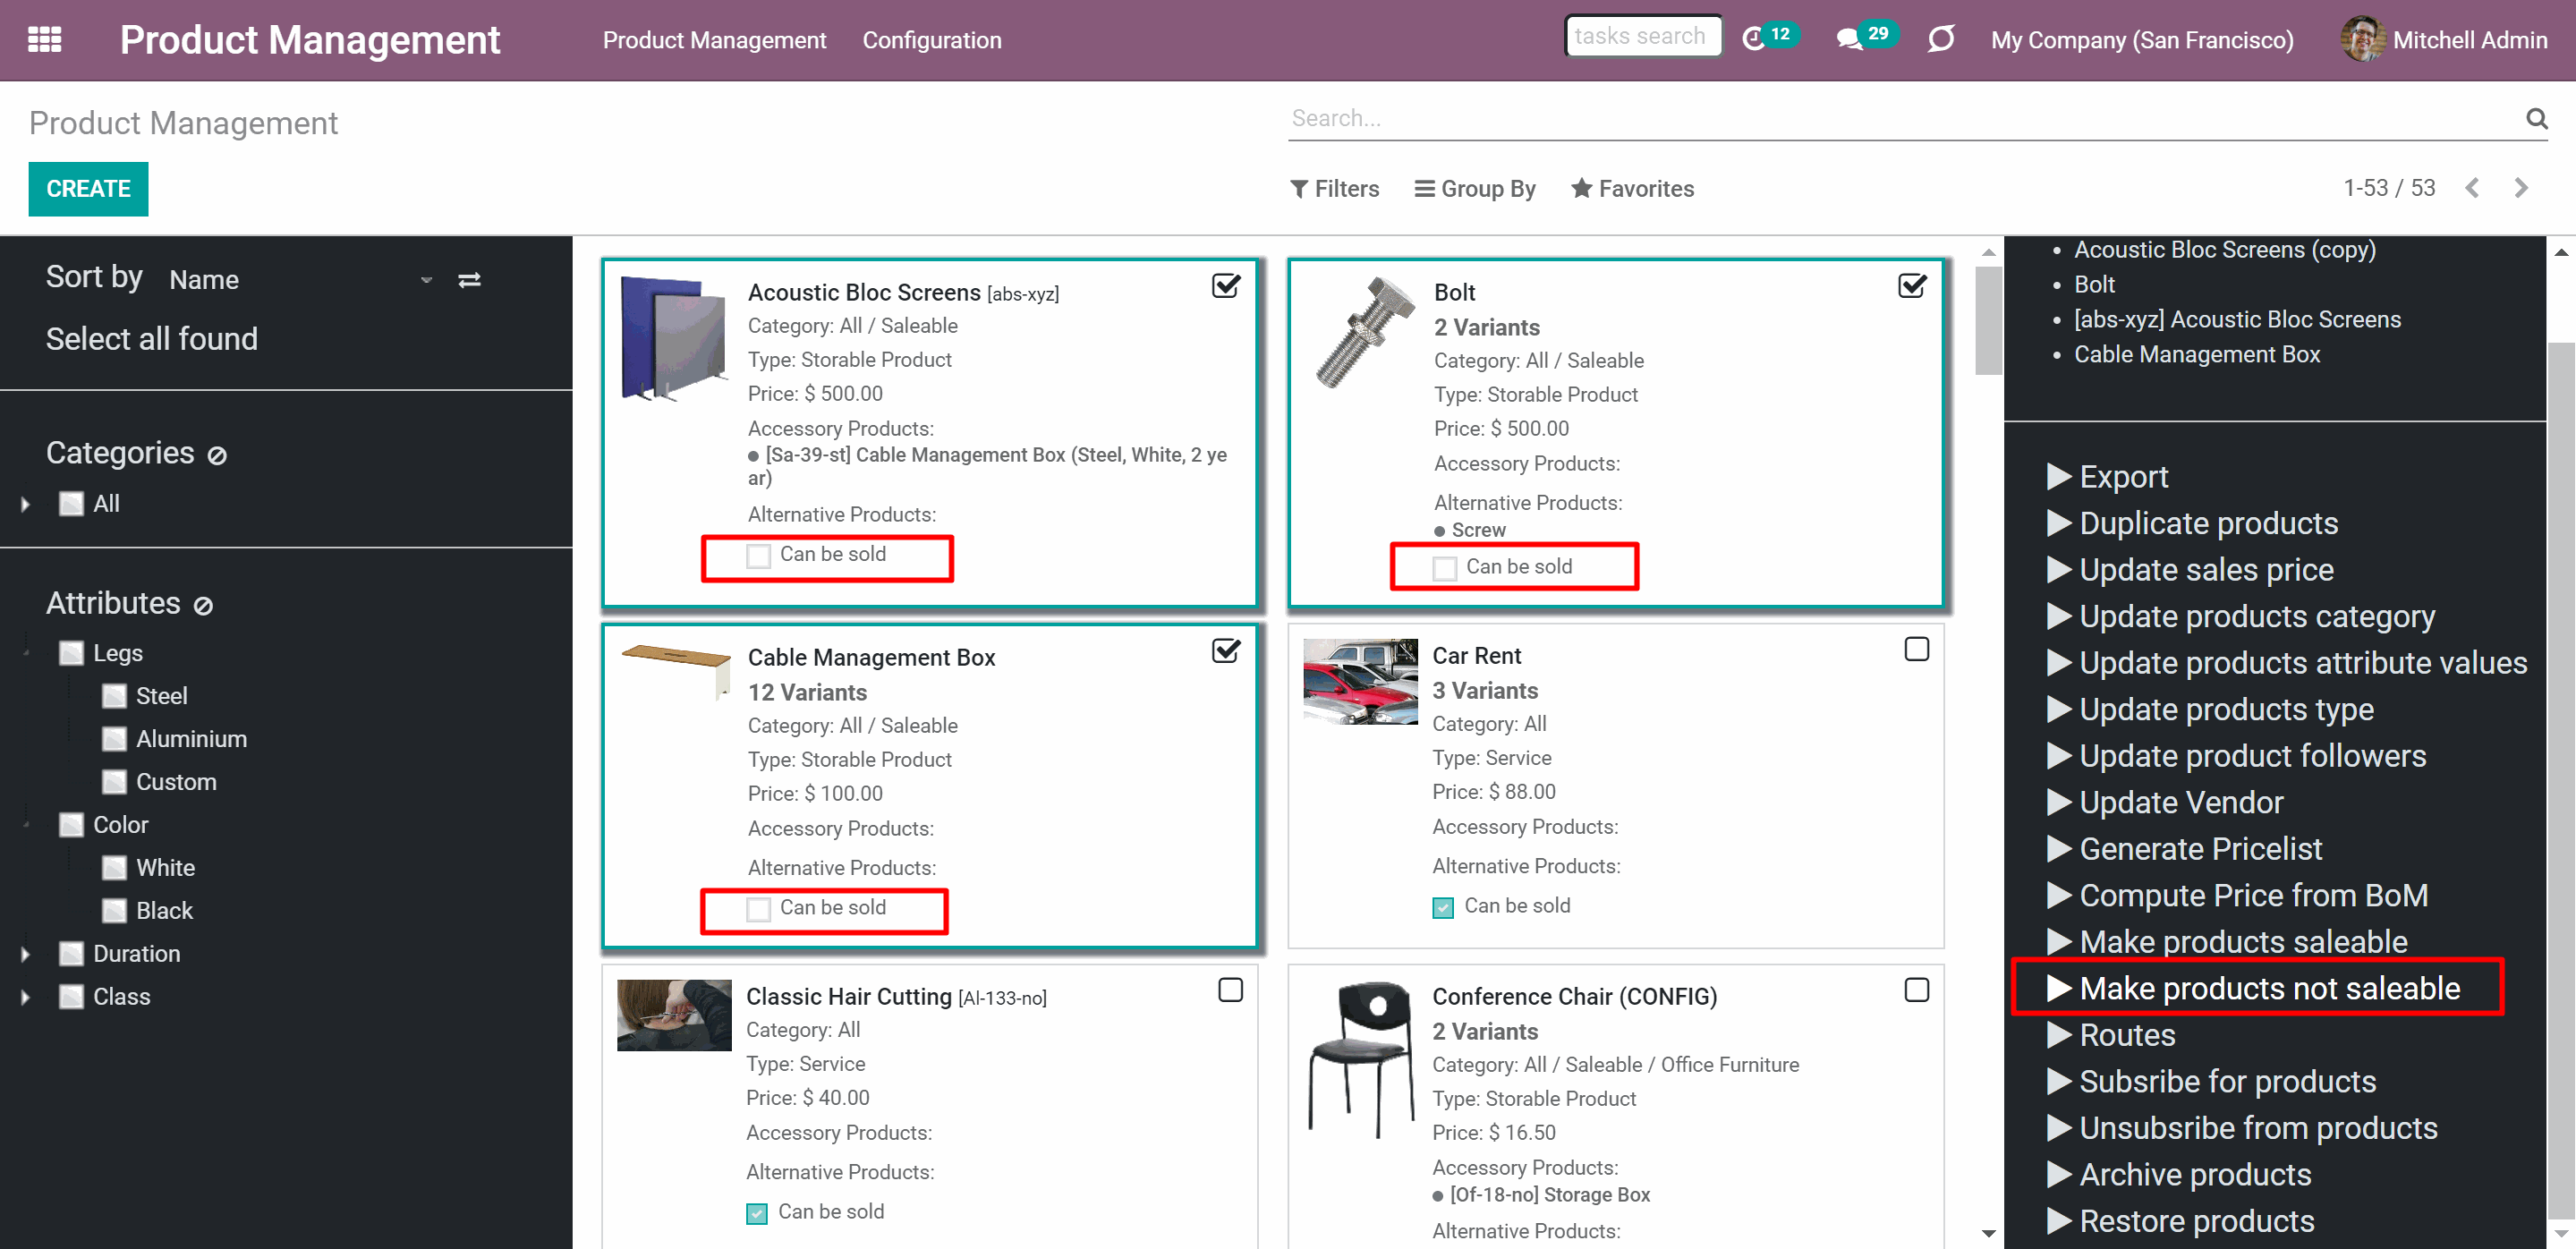Tick the Black color checkbox
The width and height of the screenshot is (2576, 1249).
(115, 911)
